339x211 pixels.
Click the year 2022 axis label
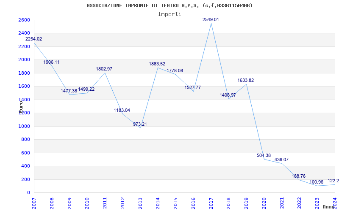pyautogui.click(x=300, y=203)
